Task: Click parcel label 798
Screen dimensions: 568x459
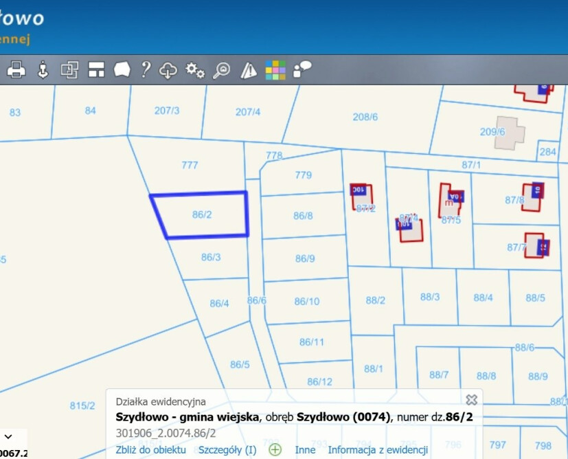Action: click(x=543, y=445)
